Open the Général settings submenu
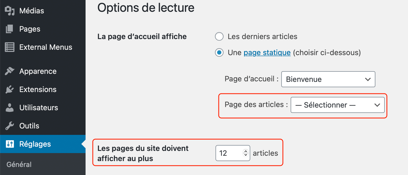This screenshot has height=175, width=408. [19, 164]
